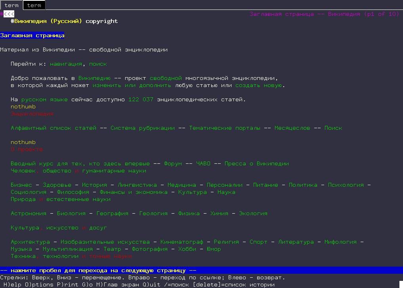Follow the навигация link
This screenshot has width=403, height=288.
click(66, 64)
